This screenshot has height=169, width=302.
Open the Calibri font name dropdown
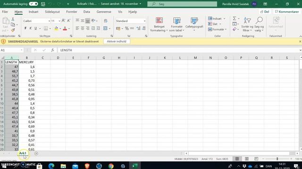pyautogui.click(x=49, y=21)
